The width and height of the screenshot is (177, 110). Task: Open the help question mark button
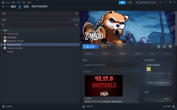tap(136, 3)
